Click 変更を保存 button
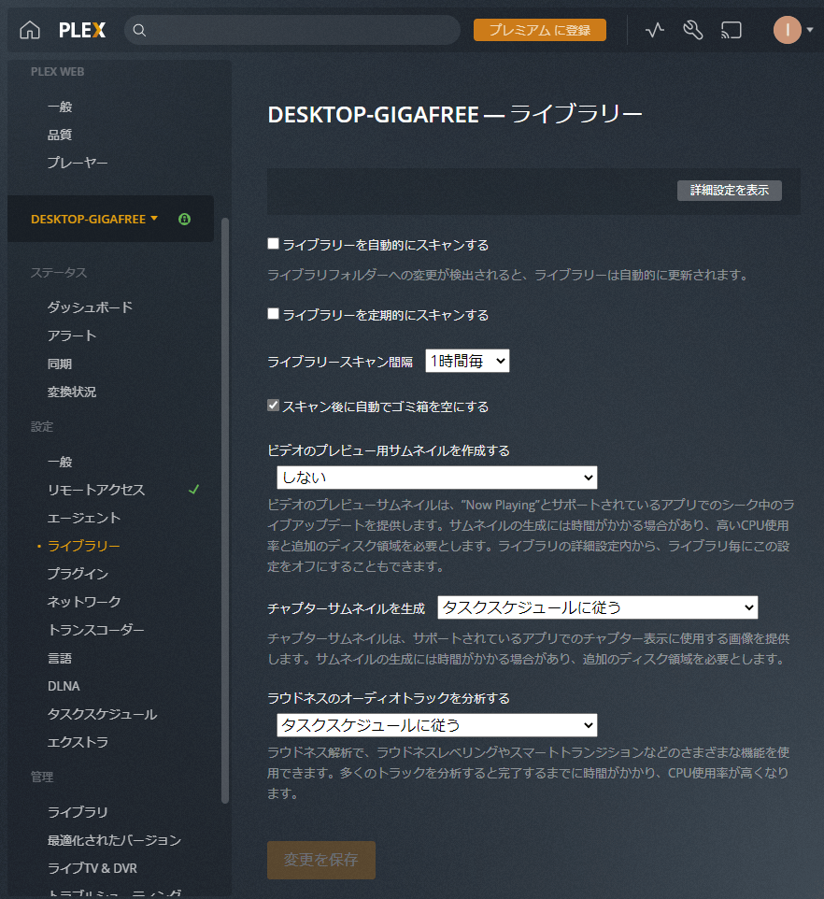 click(320, 860)
